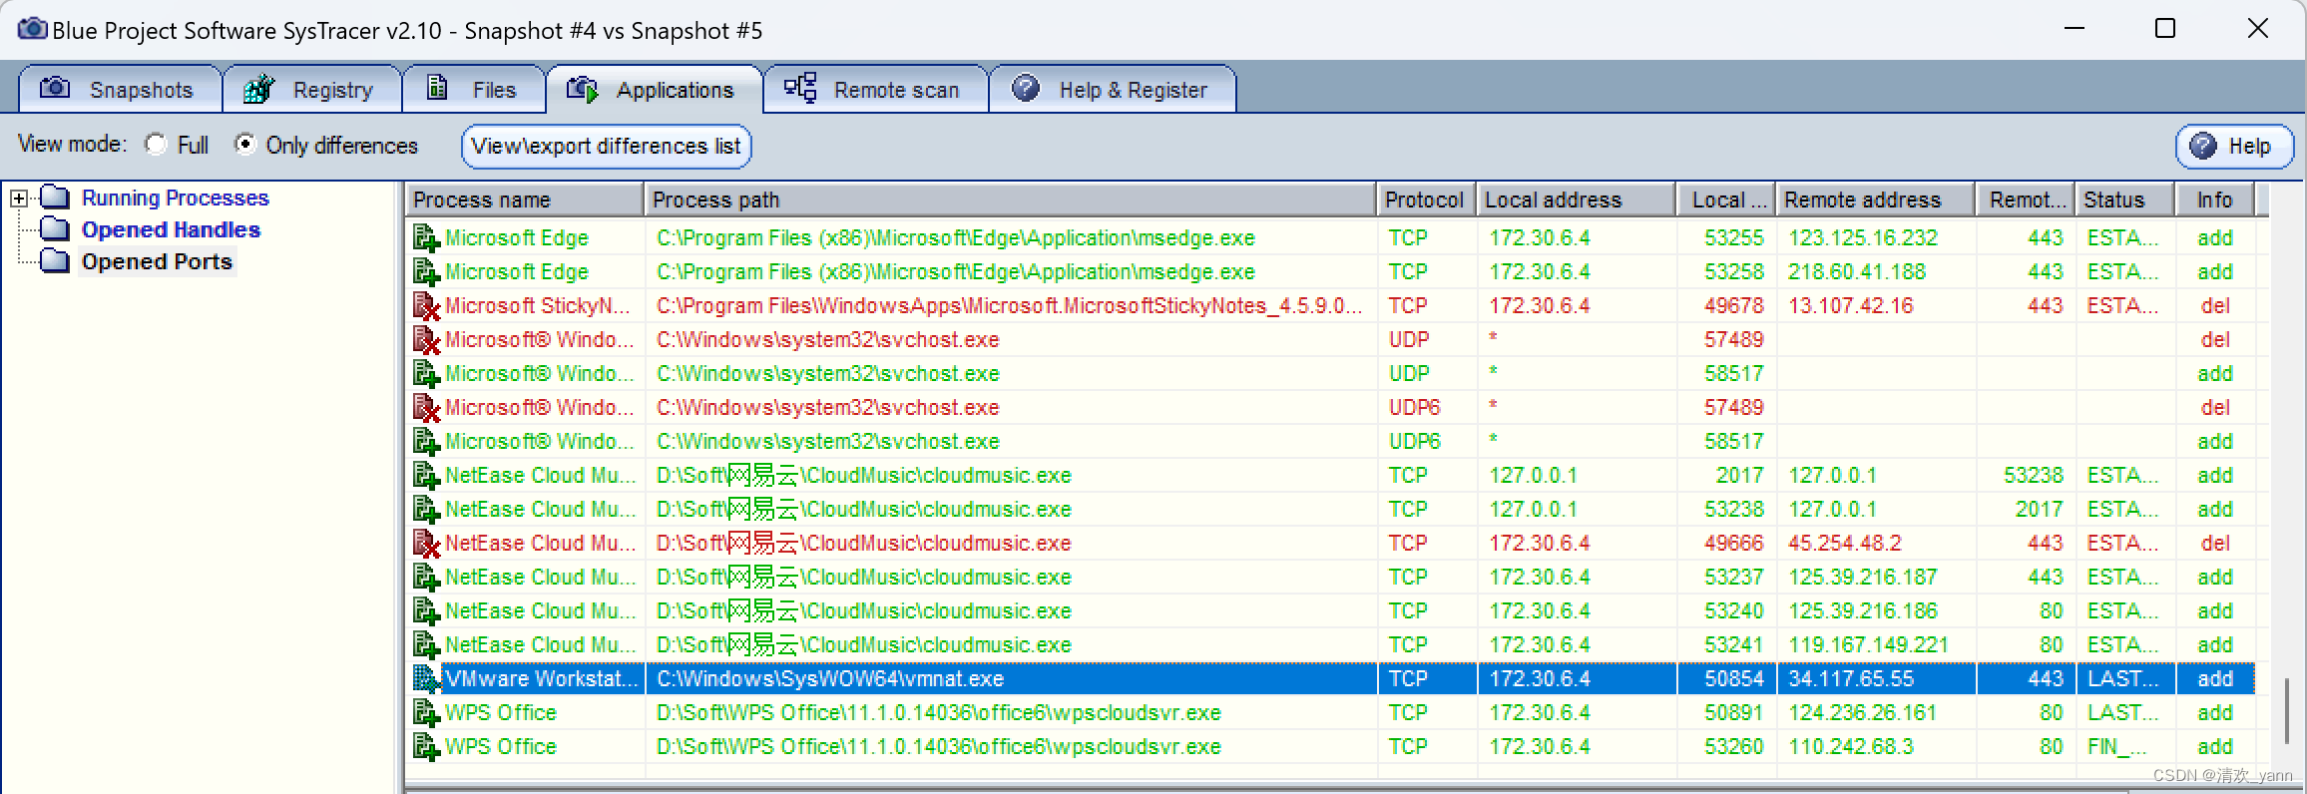Image resolution: width=2307 pixels, height=794 pixels.
Task: Go to the Remote scan tab
Action: [x=876, y=90]
